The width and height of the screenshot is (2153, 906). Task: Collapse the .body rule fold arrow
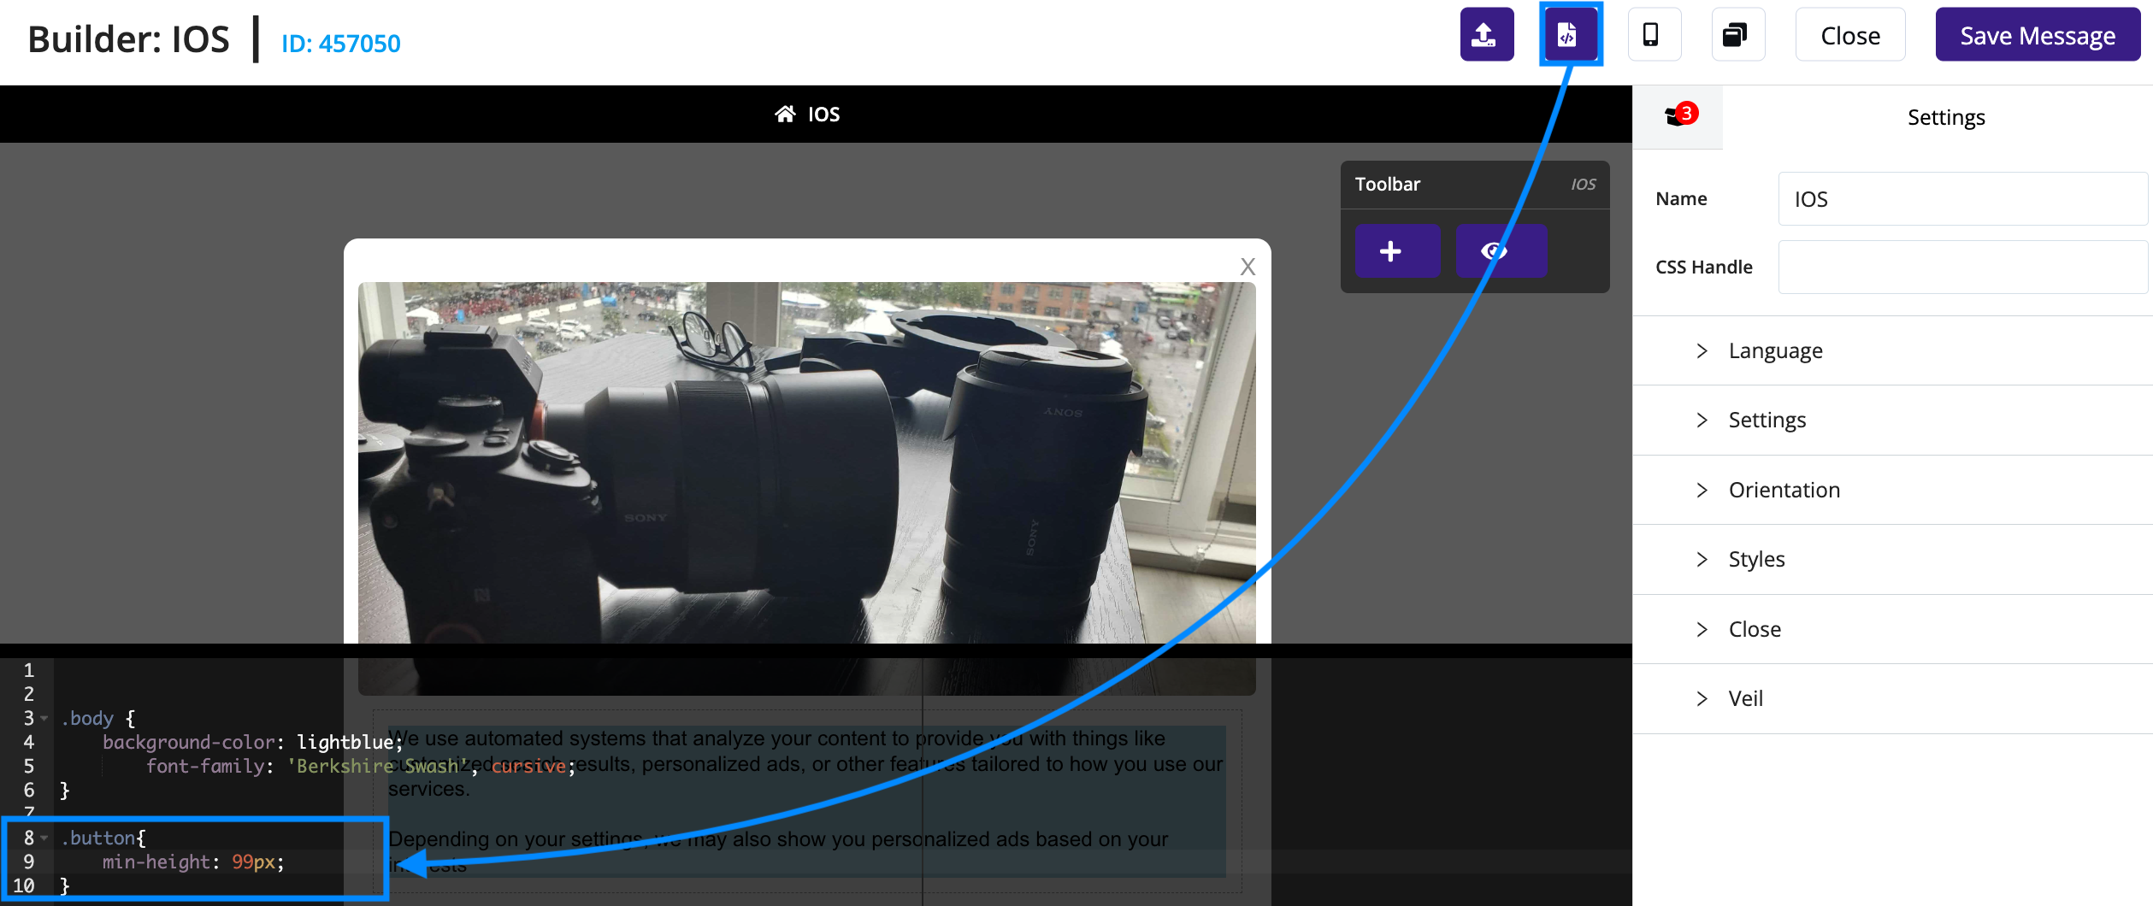[x=44, y=718]
